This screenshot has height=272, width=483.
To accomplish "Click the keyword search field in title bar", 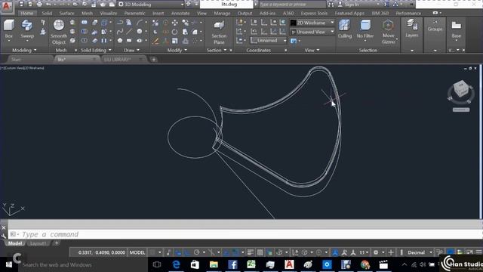I will [292, 5].
